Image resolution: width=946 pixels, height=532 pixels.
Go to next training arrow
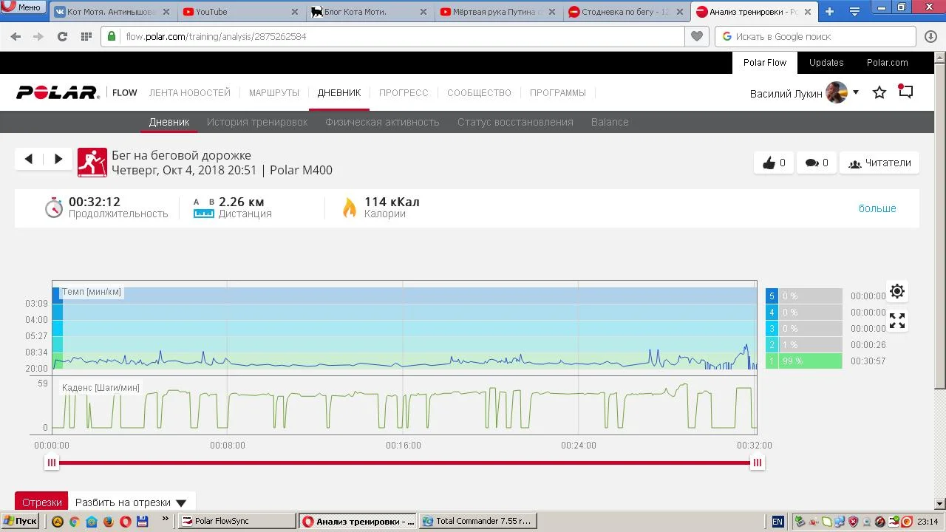click(58, 159)
